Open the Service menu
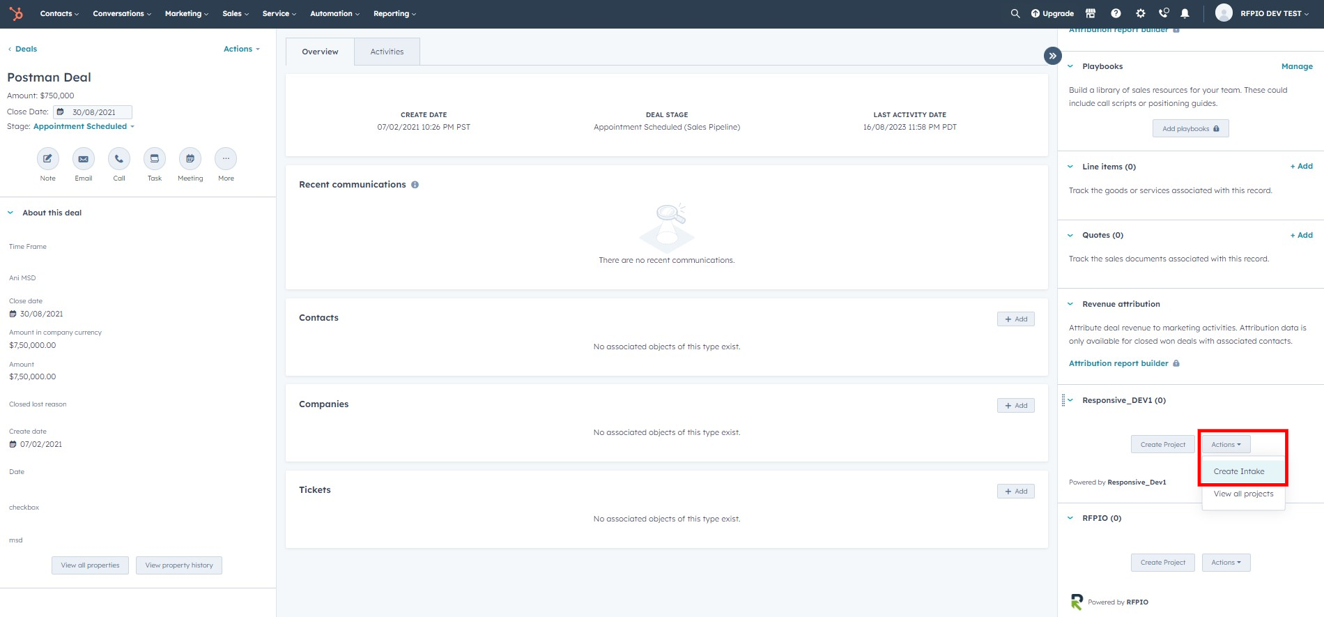The width and height of the screenshot is (1324, 617). coord(279,13)
